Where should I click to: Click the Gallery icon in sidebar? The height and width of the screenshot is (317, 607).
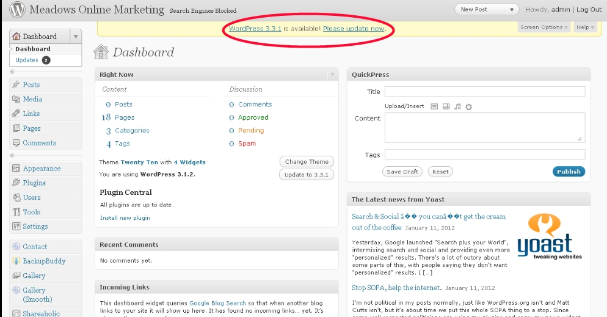pyautogui.click(x=16, y=275)
